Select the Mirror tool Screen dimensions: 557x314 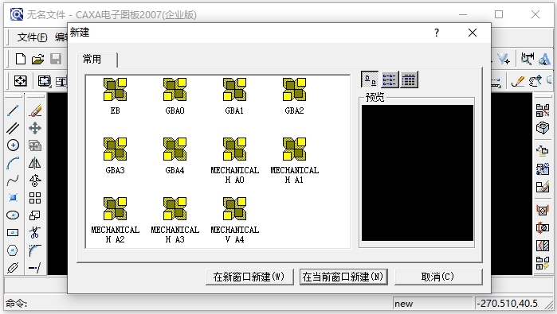pos(35,163)
